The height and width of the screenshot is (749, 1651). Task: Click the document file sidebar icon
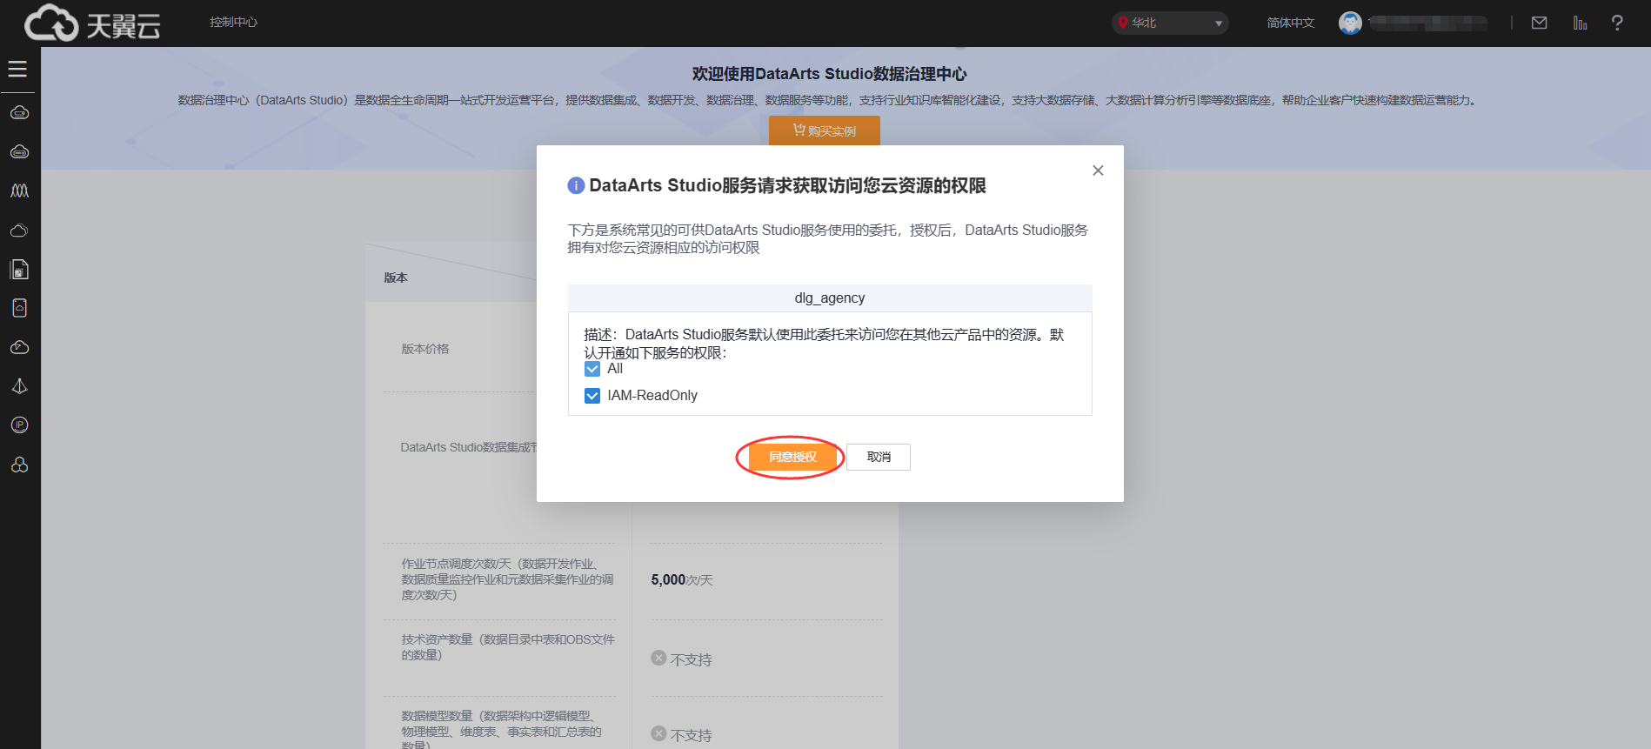[x=19, y=269]
